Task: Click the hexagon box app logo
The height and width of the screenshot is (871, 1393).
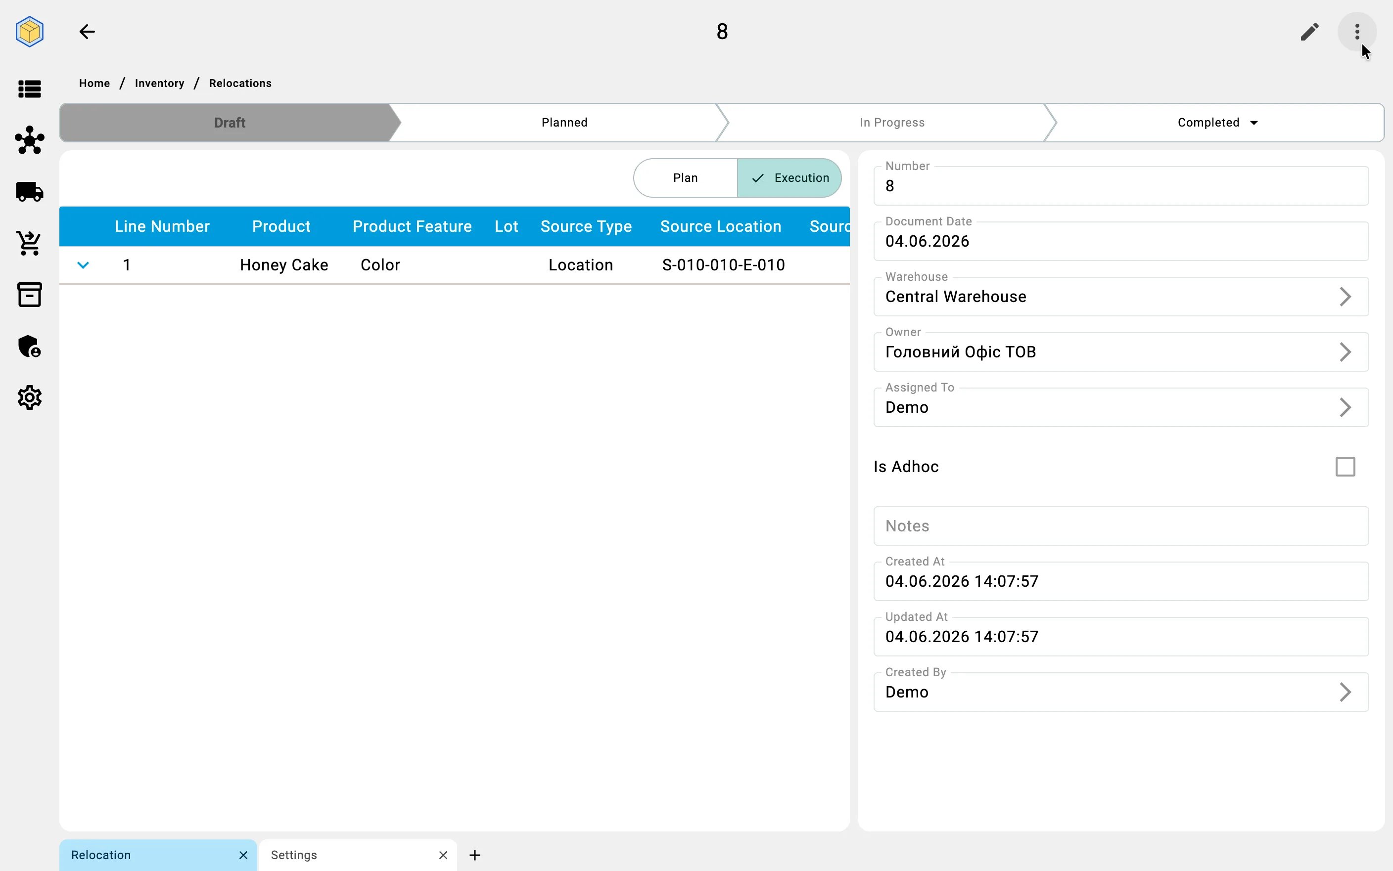Action: (29, 32)
